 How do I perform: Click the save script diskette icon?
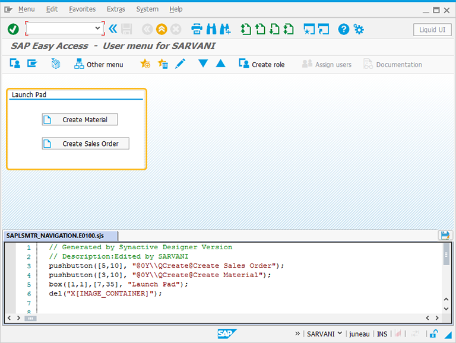445,236
